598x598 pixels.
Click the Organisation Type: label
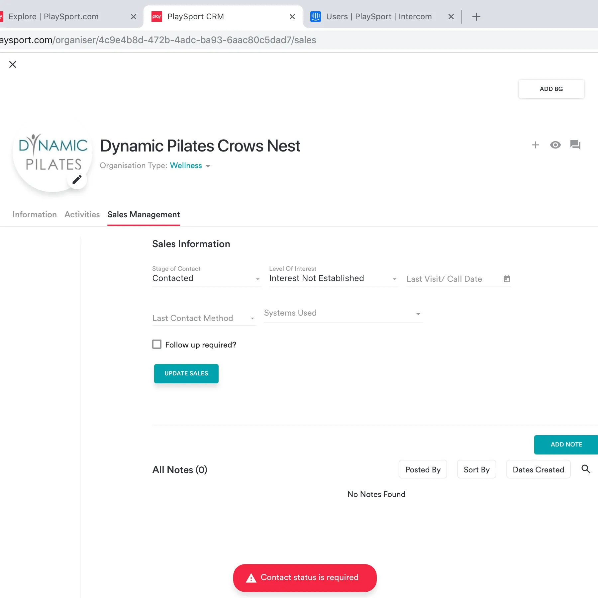(x=134, y=166)
